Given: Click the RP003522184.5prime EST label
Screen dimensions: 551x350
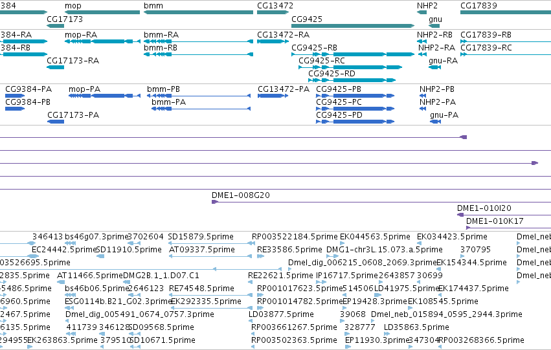Looking at the screenshot, I should [295, 237].
